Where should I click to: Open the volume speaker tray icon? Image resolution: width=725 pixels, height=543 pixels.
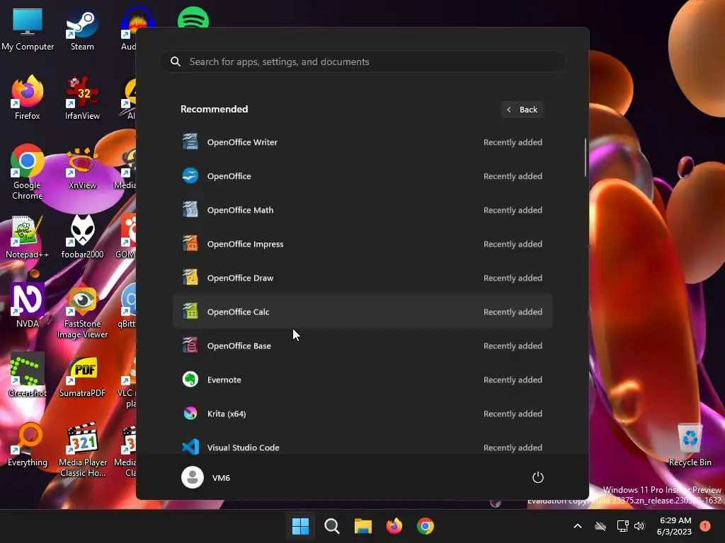[639, 526]
